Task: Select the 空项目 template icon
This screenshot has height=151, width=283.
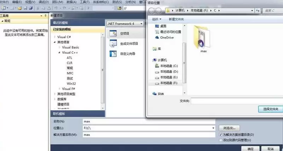Action: tap(113, 34)
